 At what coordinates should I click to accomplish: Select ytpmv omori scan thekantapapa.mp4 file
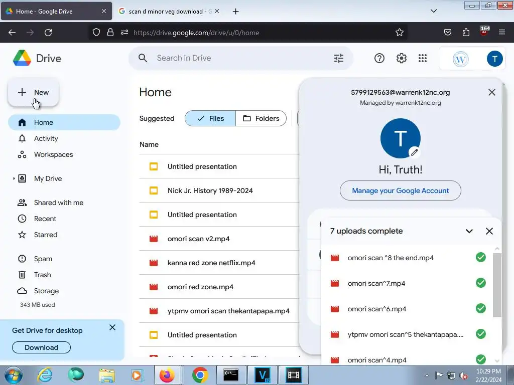[219, 311]
